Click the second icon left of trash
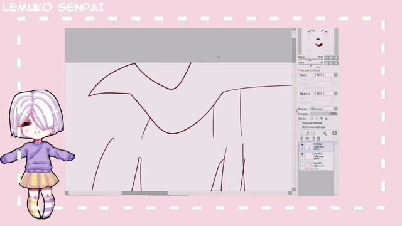 tap(307, 138)
